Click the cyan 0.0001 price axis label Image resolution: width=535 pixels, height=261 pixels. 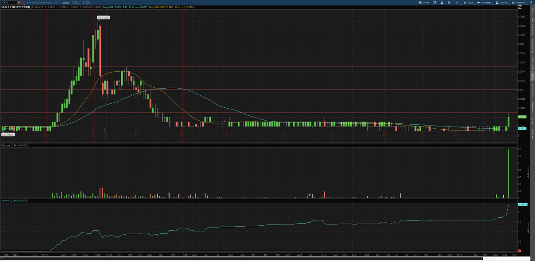coord(523,128)
